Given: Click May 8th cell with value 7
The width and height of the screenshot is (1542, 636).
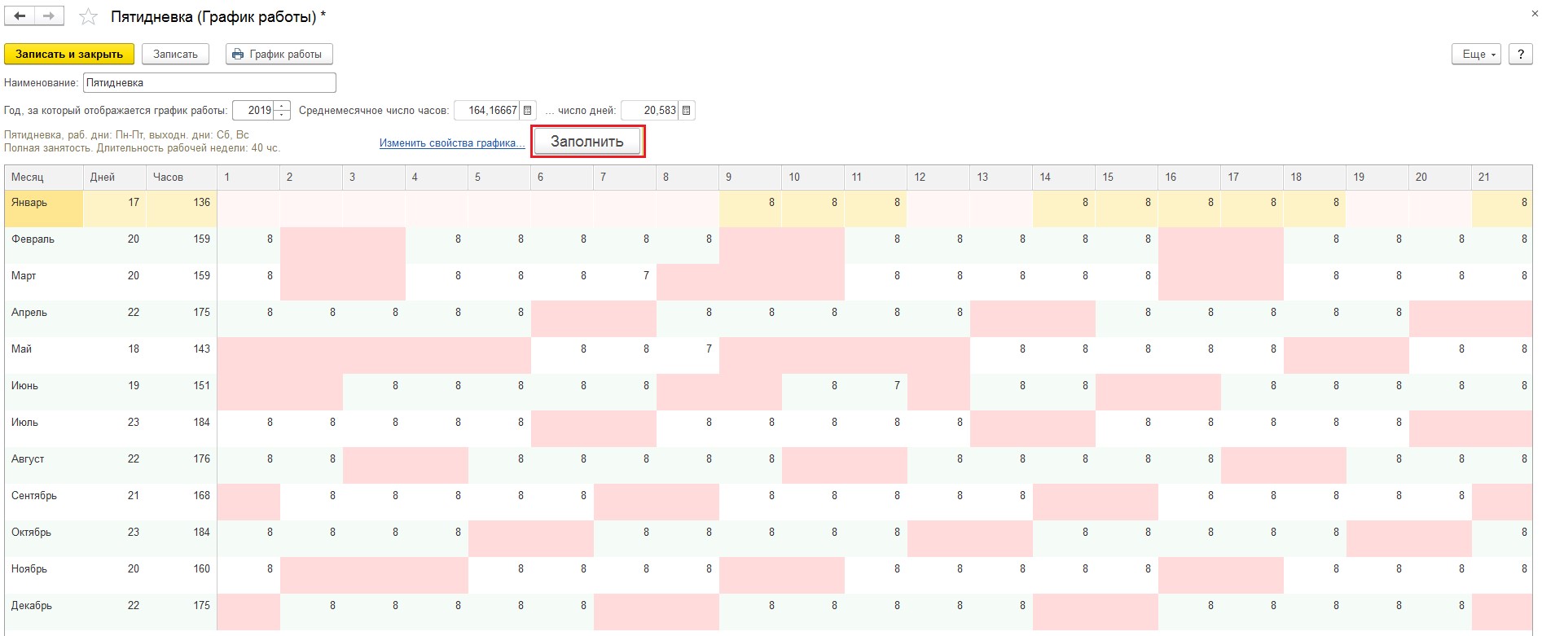Looking at the screenshot, I should tap(688, 355).
